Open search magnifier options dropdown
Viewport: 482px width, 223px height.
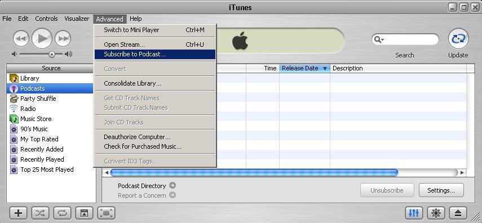click(x=379, y=39)
